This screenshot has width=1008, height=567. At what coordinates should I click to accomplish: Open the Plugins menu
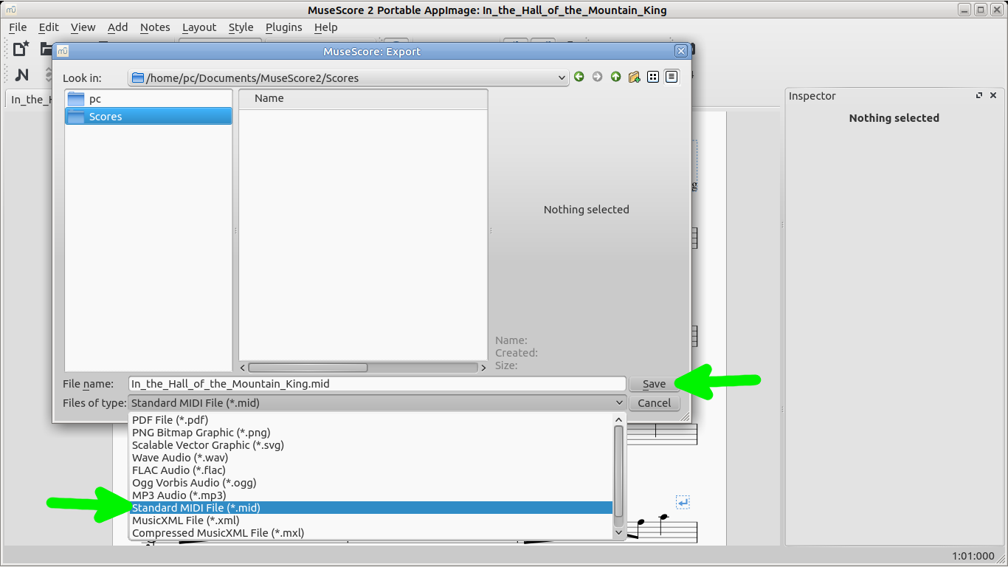point(283,27)
